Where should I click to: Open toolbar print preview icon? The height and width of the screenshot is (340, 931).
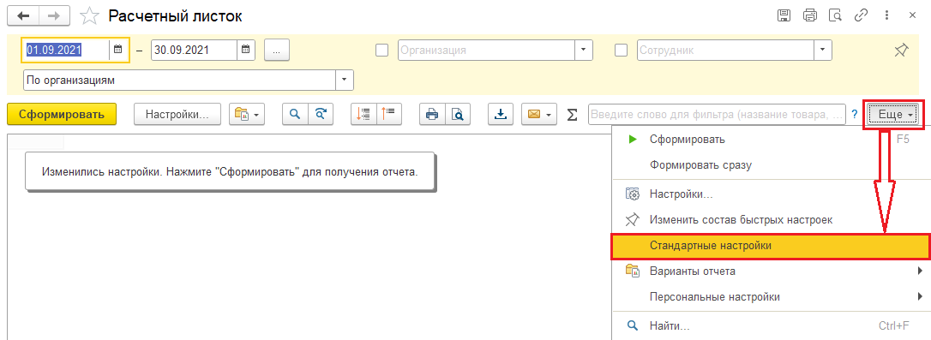coord(458,115)
